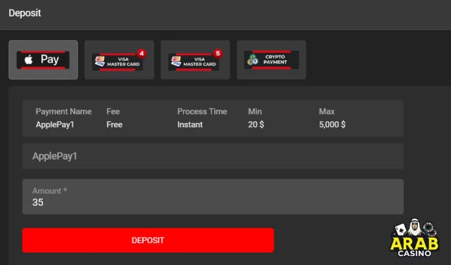Screen dimensions: 451x265
Task: Focus the Amount input field
Action: (213, 197)
